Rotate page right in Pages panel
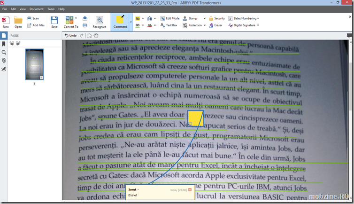 point(18,43)
